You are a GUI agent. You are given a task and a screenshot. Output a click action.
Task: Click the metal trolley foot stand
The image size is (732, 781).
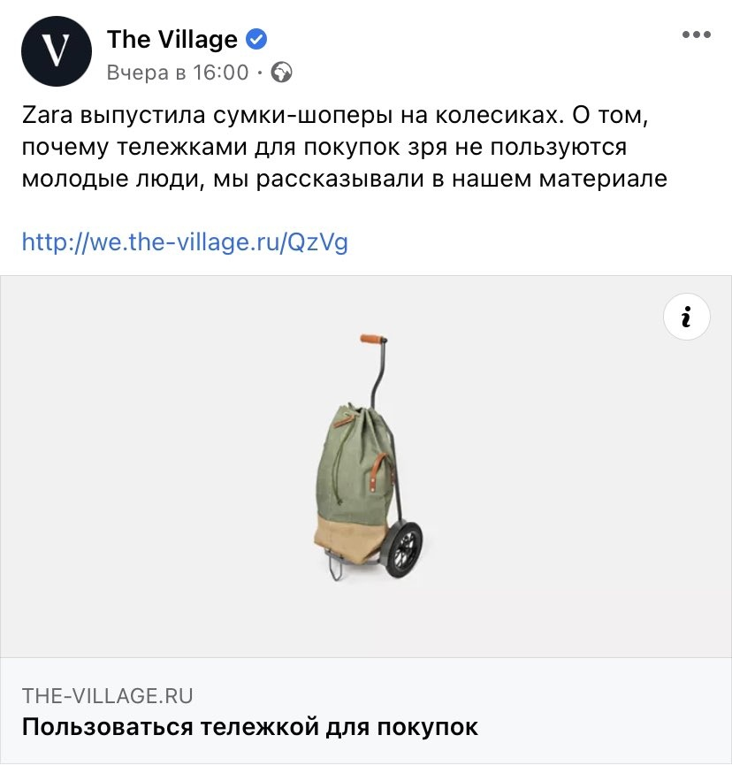(337, 566)
